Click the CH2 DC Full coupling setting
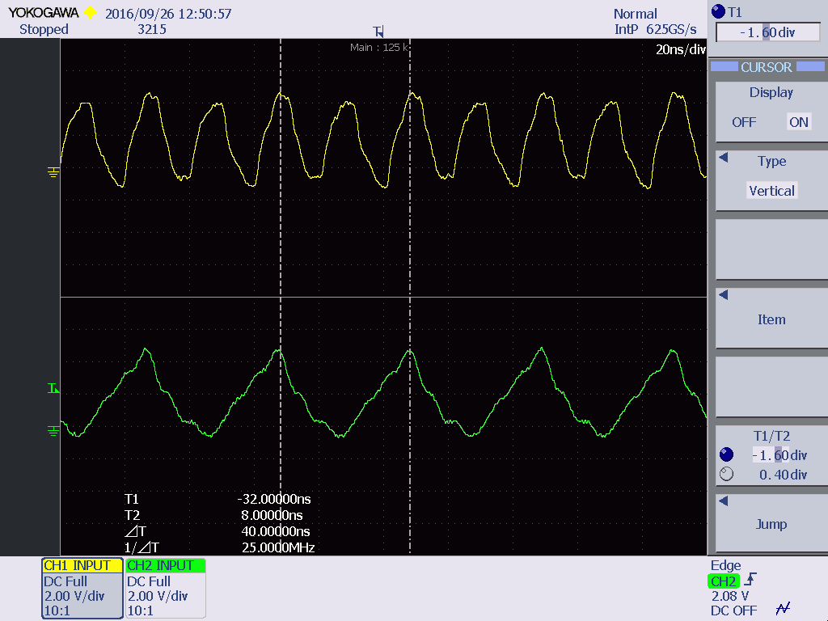Image resolution: width=828 pixels, height=621 pixels. tap(149, 581)
